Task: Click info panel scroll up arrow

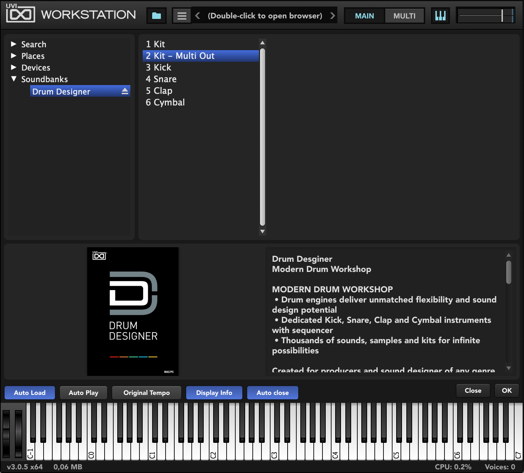Action: click(509, 255)
